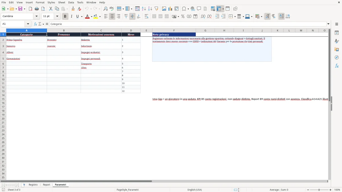The height and width of the screenshot is (192, 342).
Task: Open the sidebar Functions fx icon
Action: point(337,66)
